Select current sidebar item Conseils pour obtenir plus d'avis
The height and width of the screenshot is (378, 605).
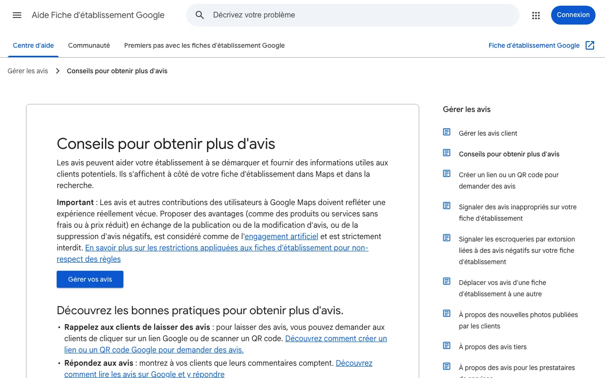click(x=509, y=154)
